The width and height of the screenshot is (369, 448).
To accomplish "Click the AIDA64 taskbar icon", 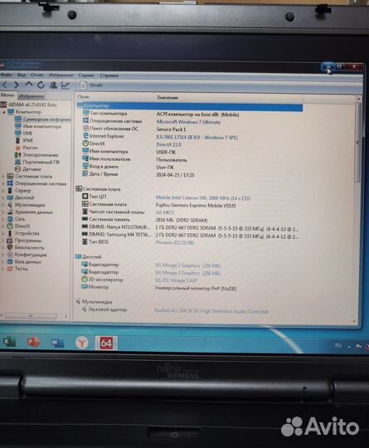I will [106, 343].
